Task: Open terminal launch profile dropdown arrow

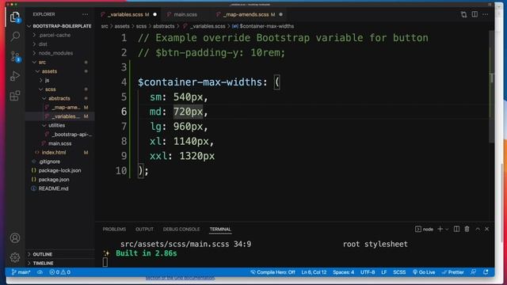Action: tap(447, 229)
